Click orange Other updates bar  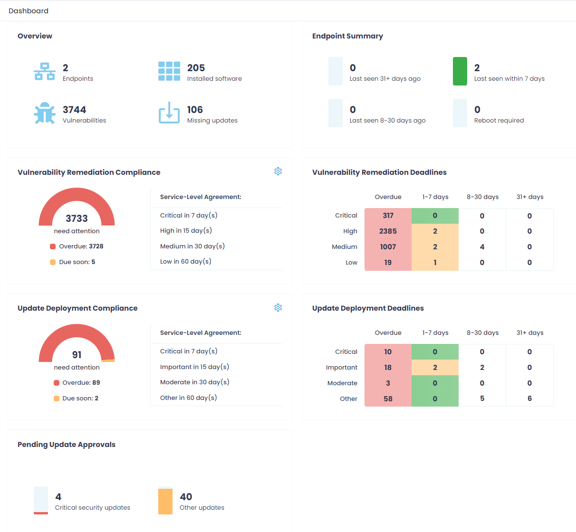click(165, 501)
